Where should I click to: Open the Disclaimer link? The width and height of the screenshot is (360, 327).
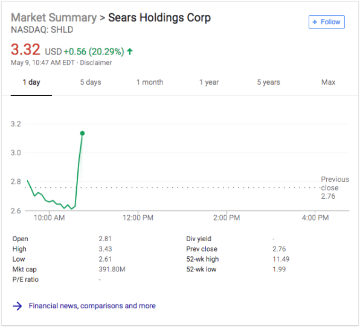pos(96,62)
